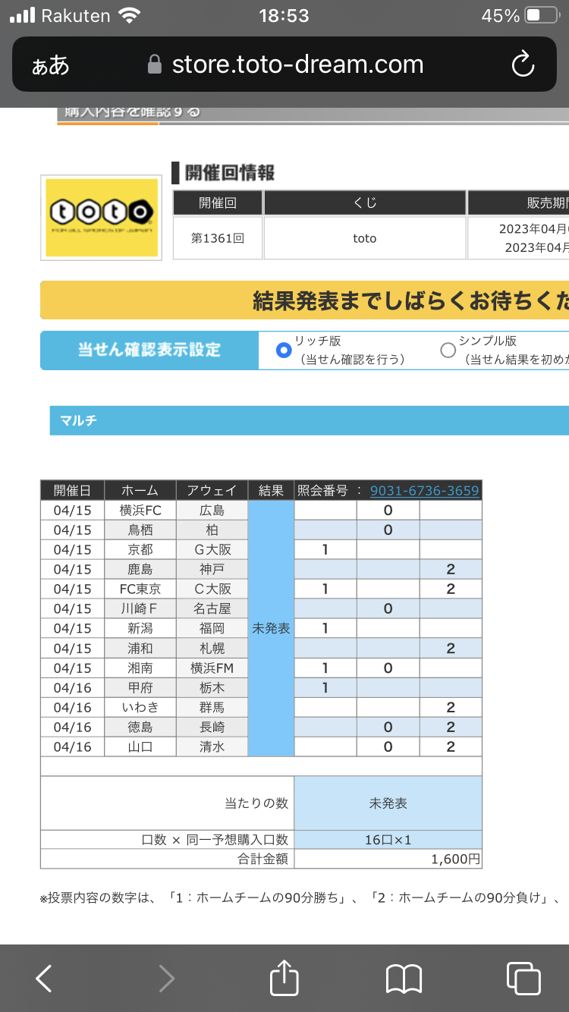
Task: Open the Share sheet icon
Action: [x=284, y=977]
